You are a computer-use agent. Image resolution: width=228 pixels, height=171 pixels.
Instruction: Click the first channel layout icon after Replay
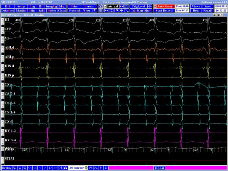pyautogui.click(x=15, y=168)
